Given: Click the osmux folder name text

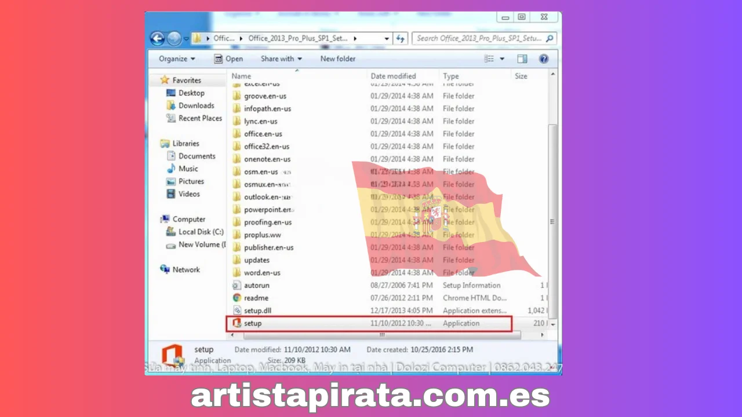Looking at the screenshot, I should click(267, 185).
